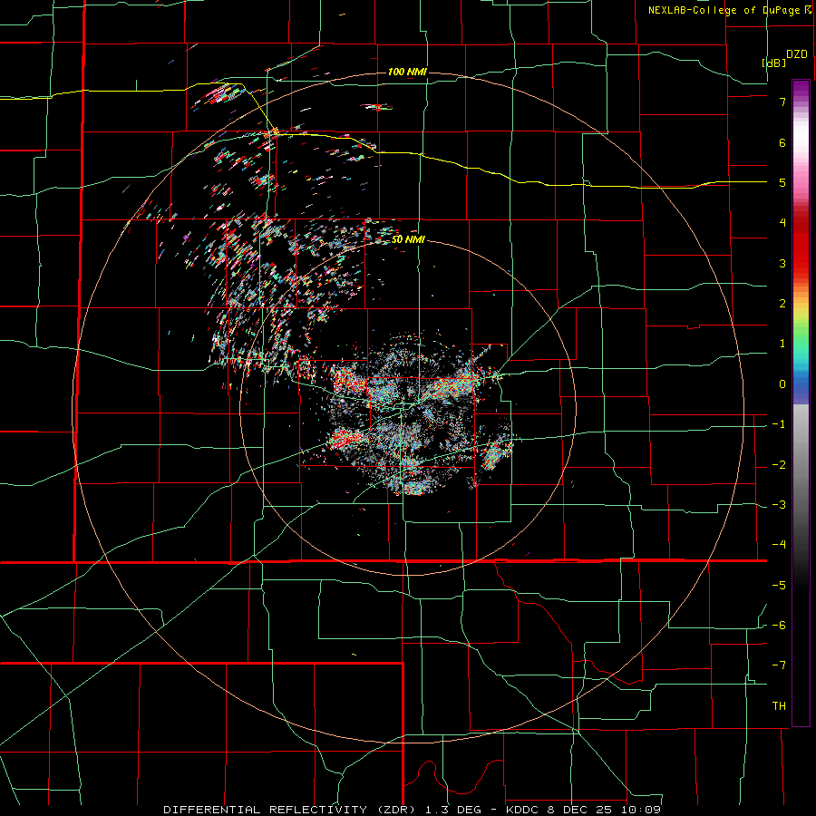Click the TH label on color scale
Viewport: 816px width, 816px height.
click(779, 706)
